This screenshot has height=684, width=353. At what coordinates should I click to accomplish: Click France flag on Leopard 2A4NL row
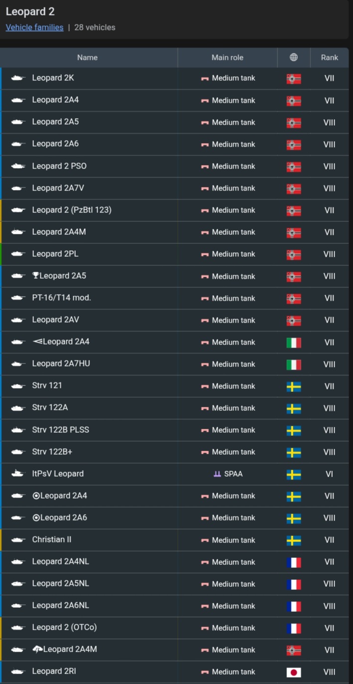click(294, 562)
